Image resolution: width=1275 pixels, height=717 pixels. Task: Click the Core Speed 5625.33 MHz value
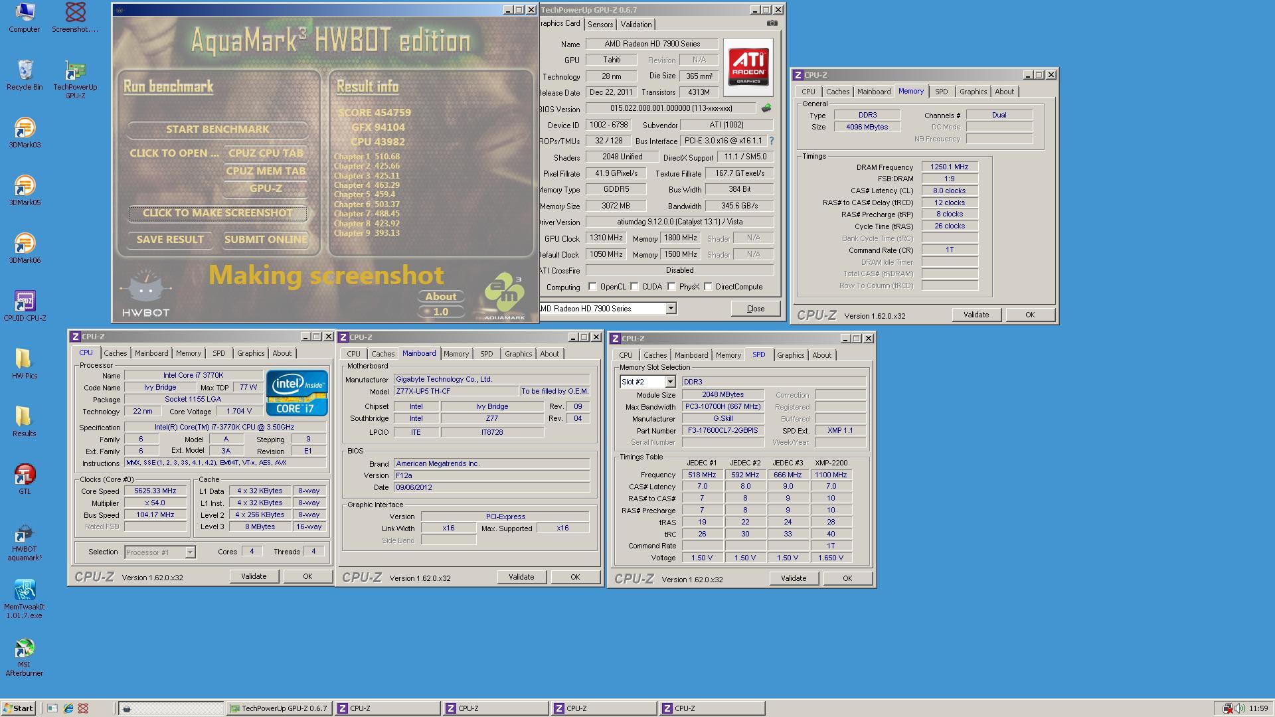[155, 491]
